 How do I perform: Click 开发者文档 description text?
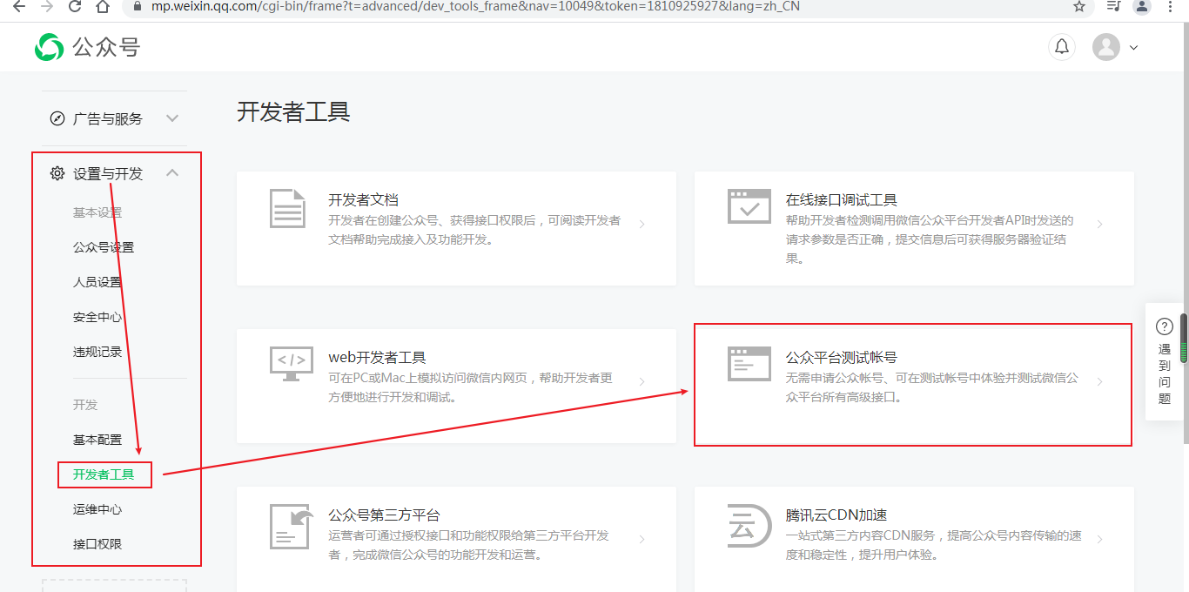tap(474, 230)
